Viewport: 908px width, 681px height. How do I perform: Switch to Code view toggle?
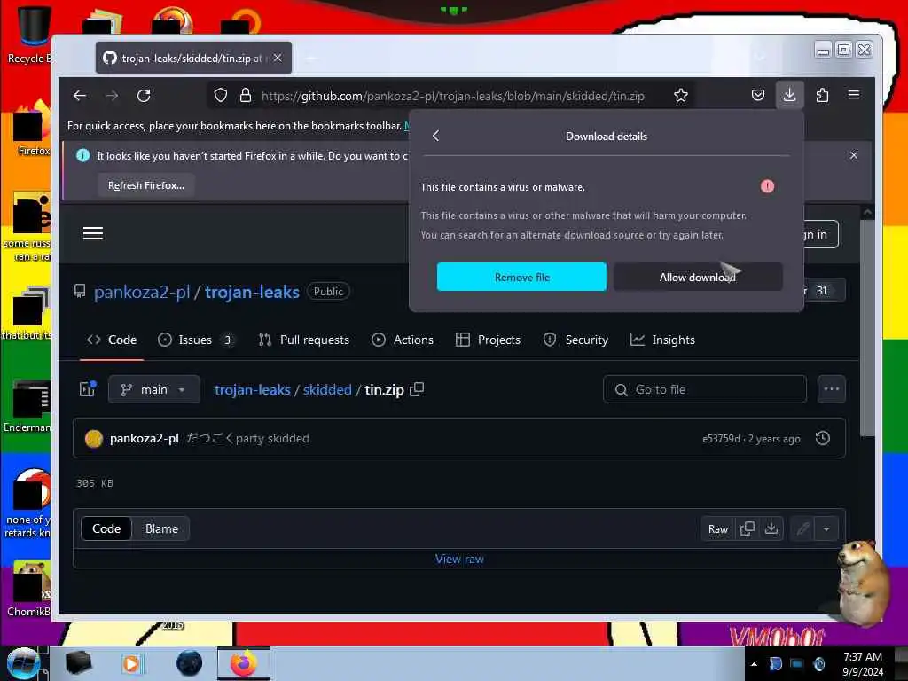[x=106, y=528]
